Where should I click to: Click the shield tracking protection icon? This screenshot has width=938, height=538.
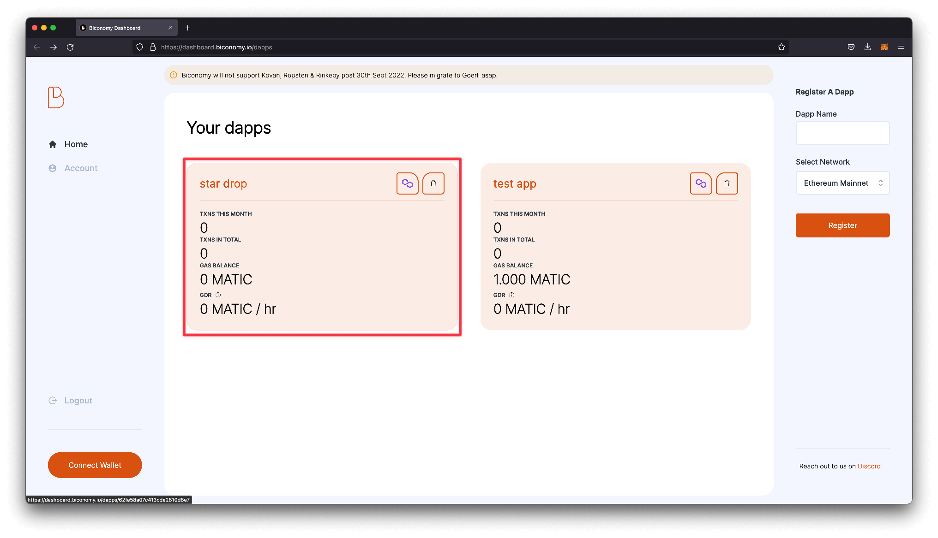pyautogui.click(x=140, y=47)
